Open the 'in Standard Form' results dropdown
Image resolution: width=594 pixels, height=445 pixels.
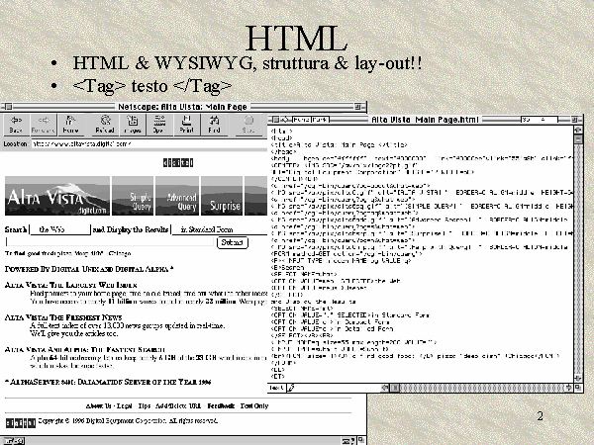pyautogui.click(x=219, y=229)
